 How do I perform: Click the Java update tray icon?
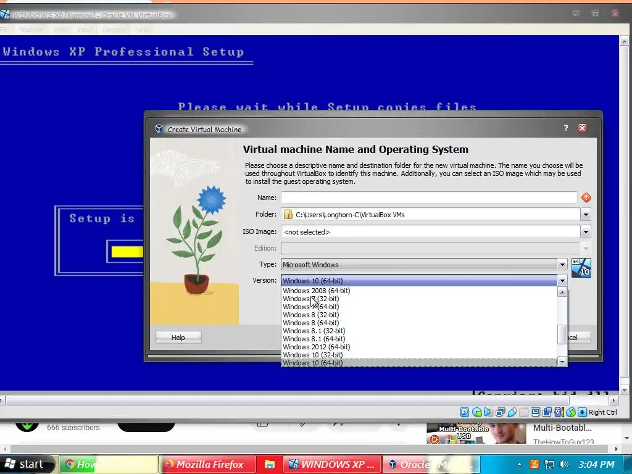pyautogui.click(x=534, y=464)
